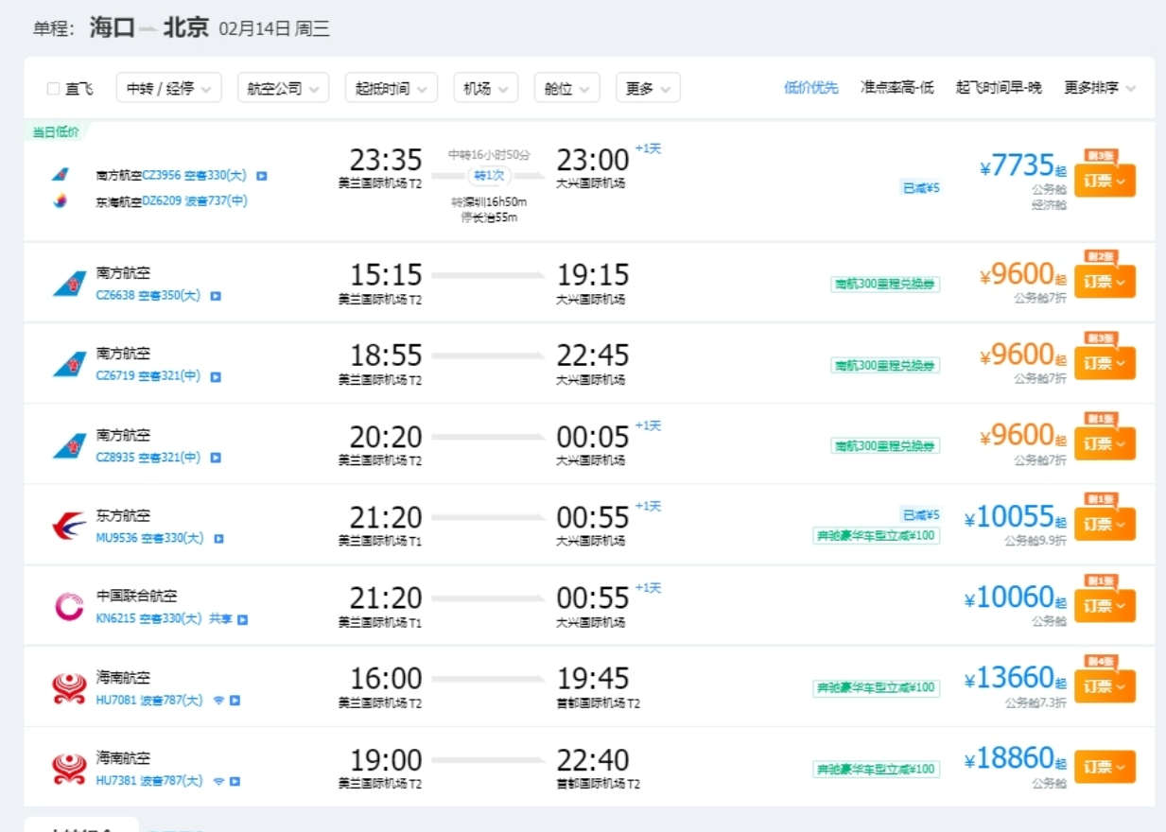Book flight HU7081 with 订票 button
This screenshot has width=1166, height=832.
pos(1105,685)
